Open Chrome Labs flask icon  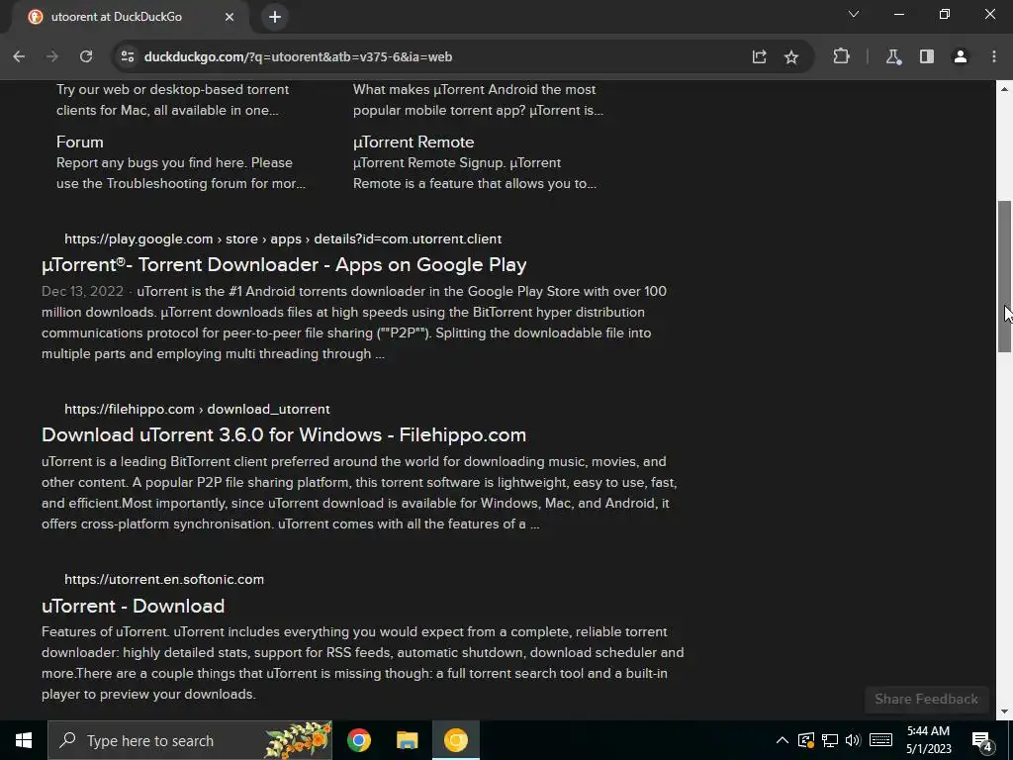coord(893,56)
